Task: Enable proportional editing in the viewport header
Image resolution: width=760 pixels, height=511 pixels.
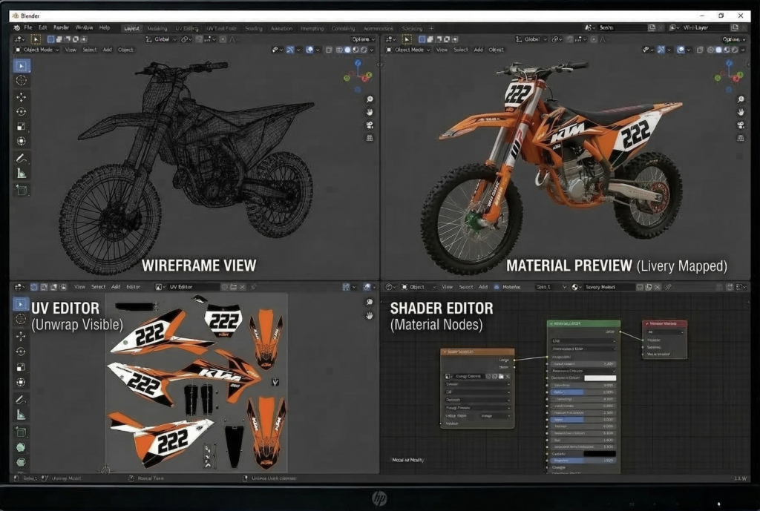Action: click(x=223, y=40)
